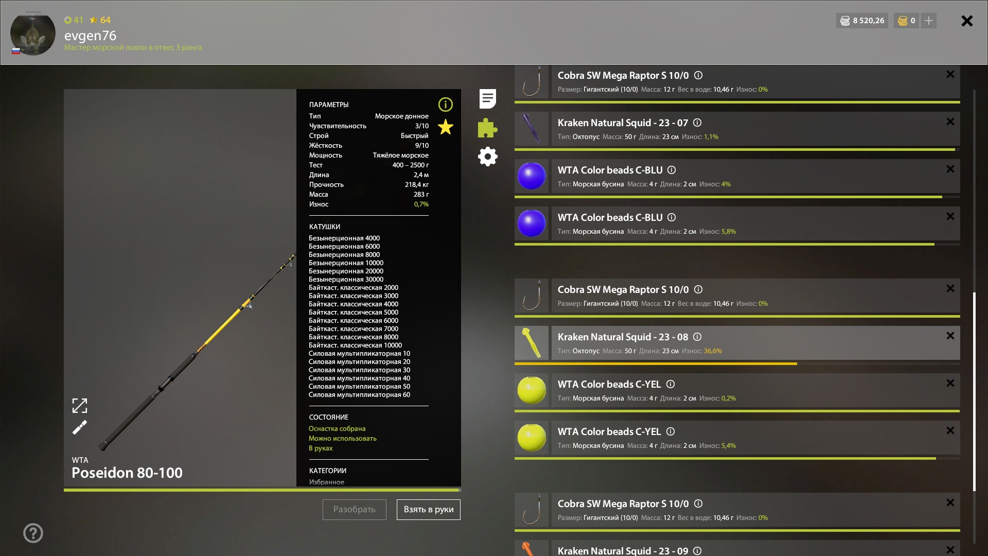Screen dimensions: 988x556
Task: Click Безынерционная 4000 reel entry
Action: coord(344,238)
